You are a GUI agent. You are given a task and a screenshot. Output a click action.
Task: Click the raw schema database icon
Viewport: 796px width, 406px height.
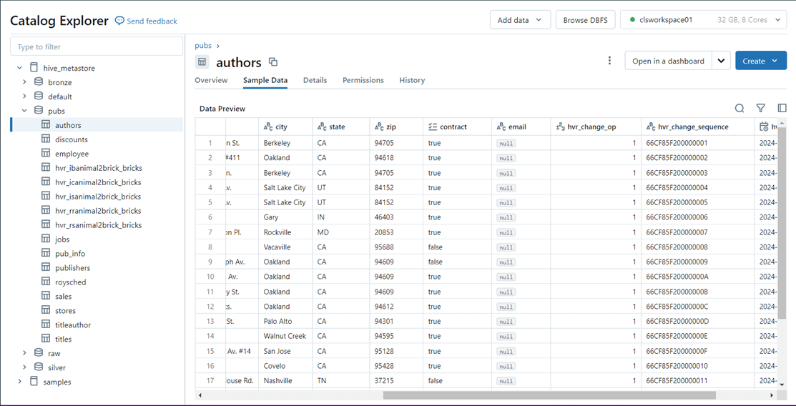(x=39, y=352)
